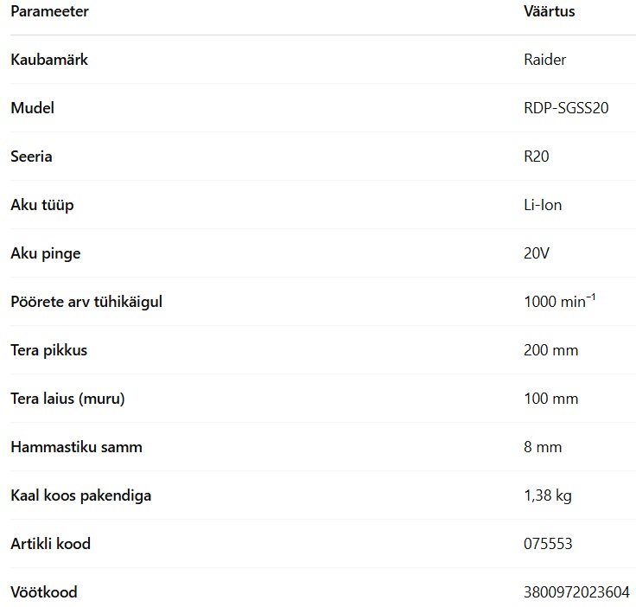This screenshot has height=607, width=636.
Task: Click the barcode number 3800972023604
Action: (x=576, y=592)
